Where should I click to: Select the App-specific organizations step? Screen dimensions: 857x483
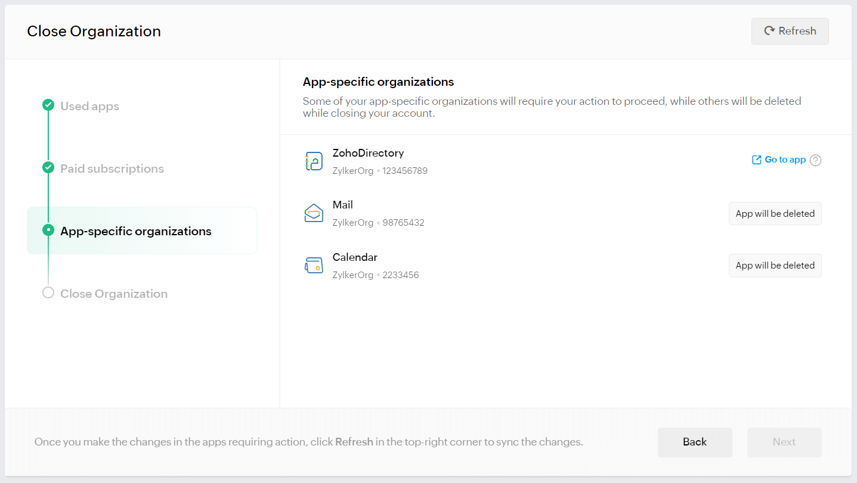click(x=136, y=231)
